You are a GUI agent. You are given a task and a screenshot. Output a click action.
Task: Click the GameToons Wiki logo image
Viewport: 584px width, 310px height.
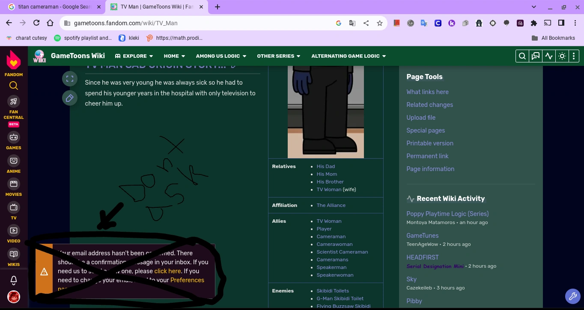tap(39, 56)
